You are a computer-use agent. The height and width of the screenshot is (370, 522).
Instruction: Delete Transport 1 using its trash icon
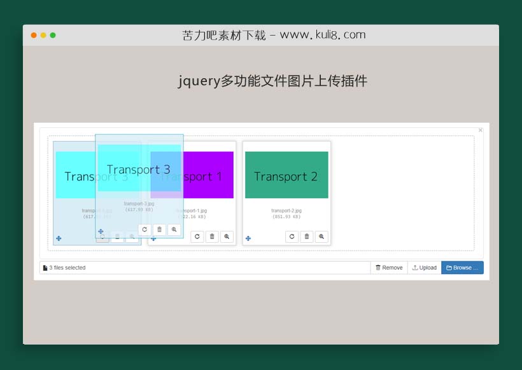[x=213, y=236]
